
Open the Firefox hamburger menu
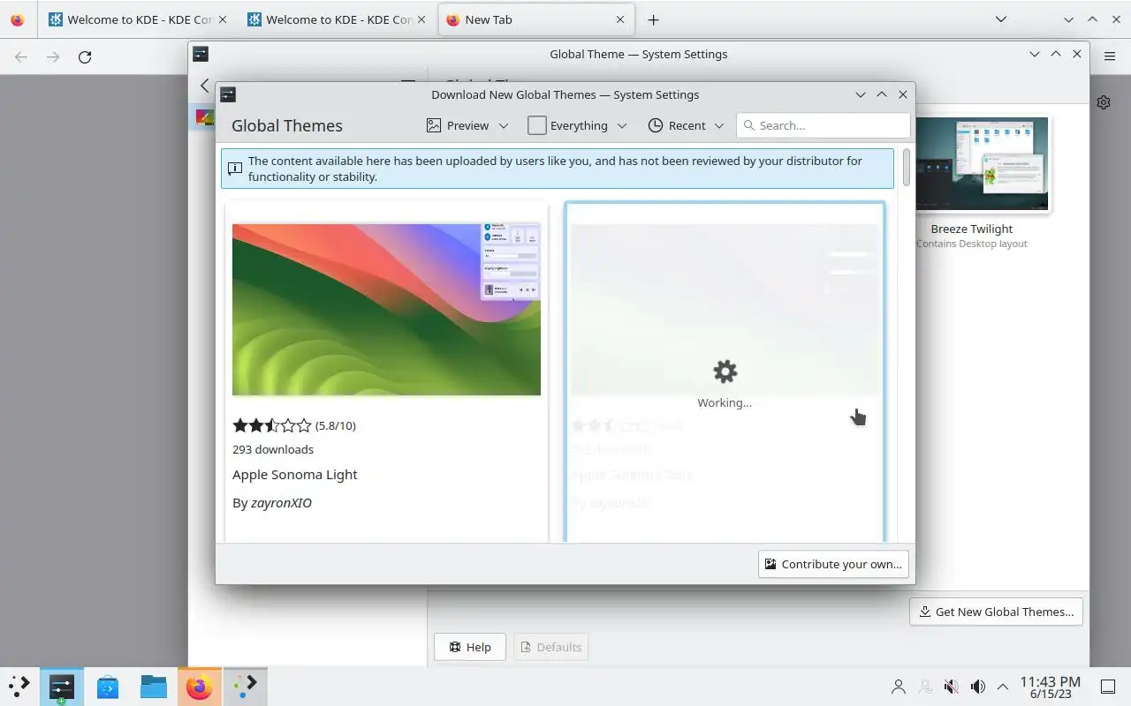pyautogui.click(x=1110, y=56)
